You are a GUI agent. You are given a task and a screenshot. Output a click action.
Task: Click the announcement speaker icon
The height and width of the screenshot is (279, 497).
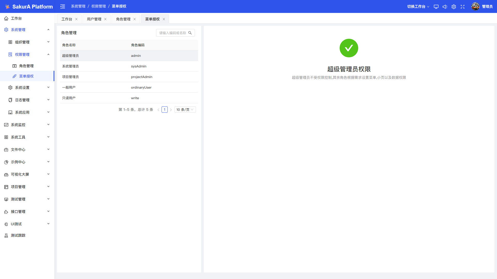click(445, 7)
